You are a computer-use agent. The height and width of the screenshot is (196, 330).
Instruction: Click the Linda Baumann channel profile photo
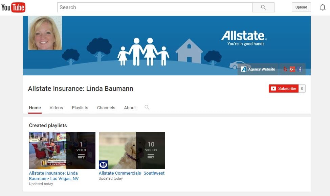tap(45, 33)
